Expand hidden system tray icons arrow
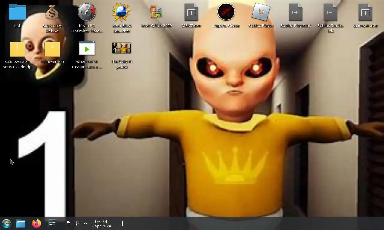 85,223
